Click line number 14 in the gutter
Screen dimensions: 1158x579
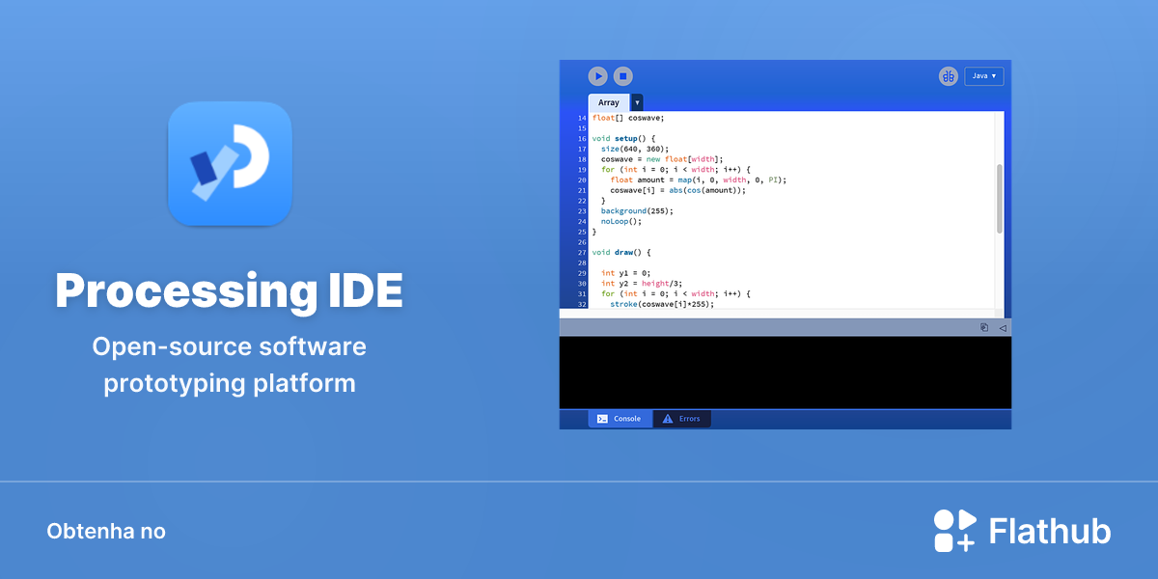point(582,118)
